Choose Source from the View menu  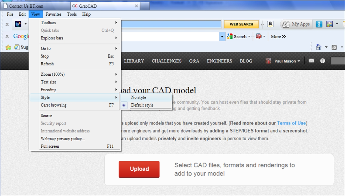point(75,116)
